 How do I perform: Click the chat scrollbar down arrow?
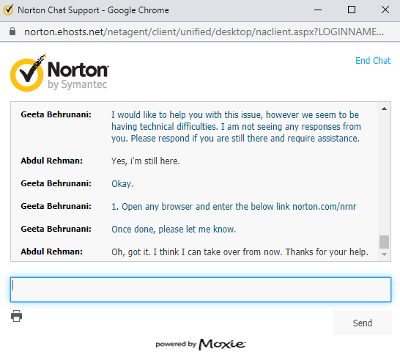point(384,254)
